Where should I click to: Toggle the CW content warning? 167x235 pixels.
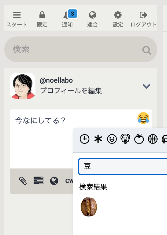pos(69,181)
